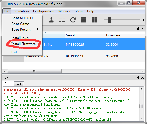Float the Log panel
Viewport: 147px width, 124px height.
coord(138,78)
